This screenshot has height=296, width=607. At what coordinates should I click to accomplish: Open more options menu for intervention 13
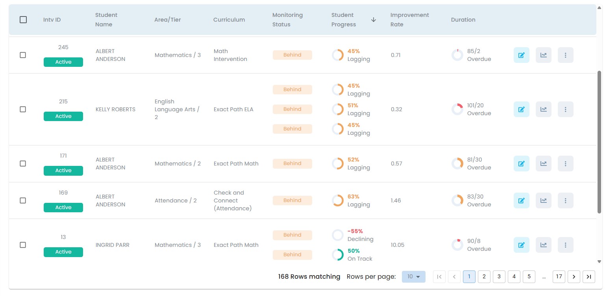565,245
